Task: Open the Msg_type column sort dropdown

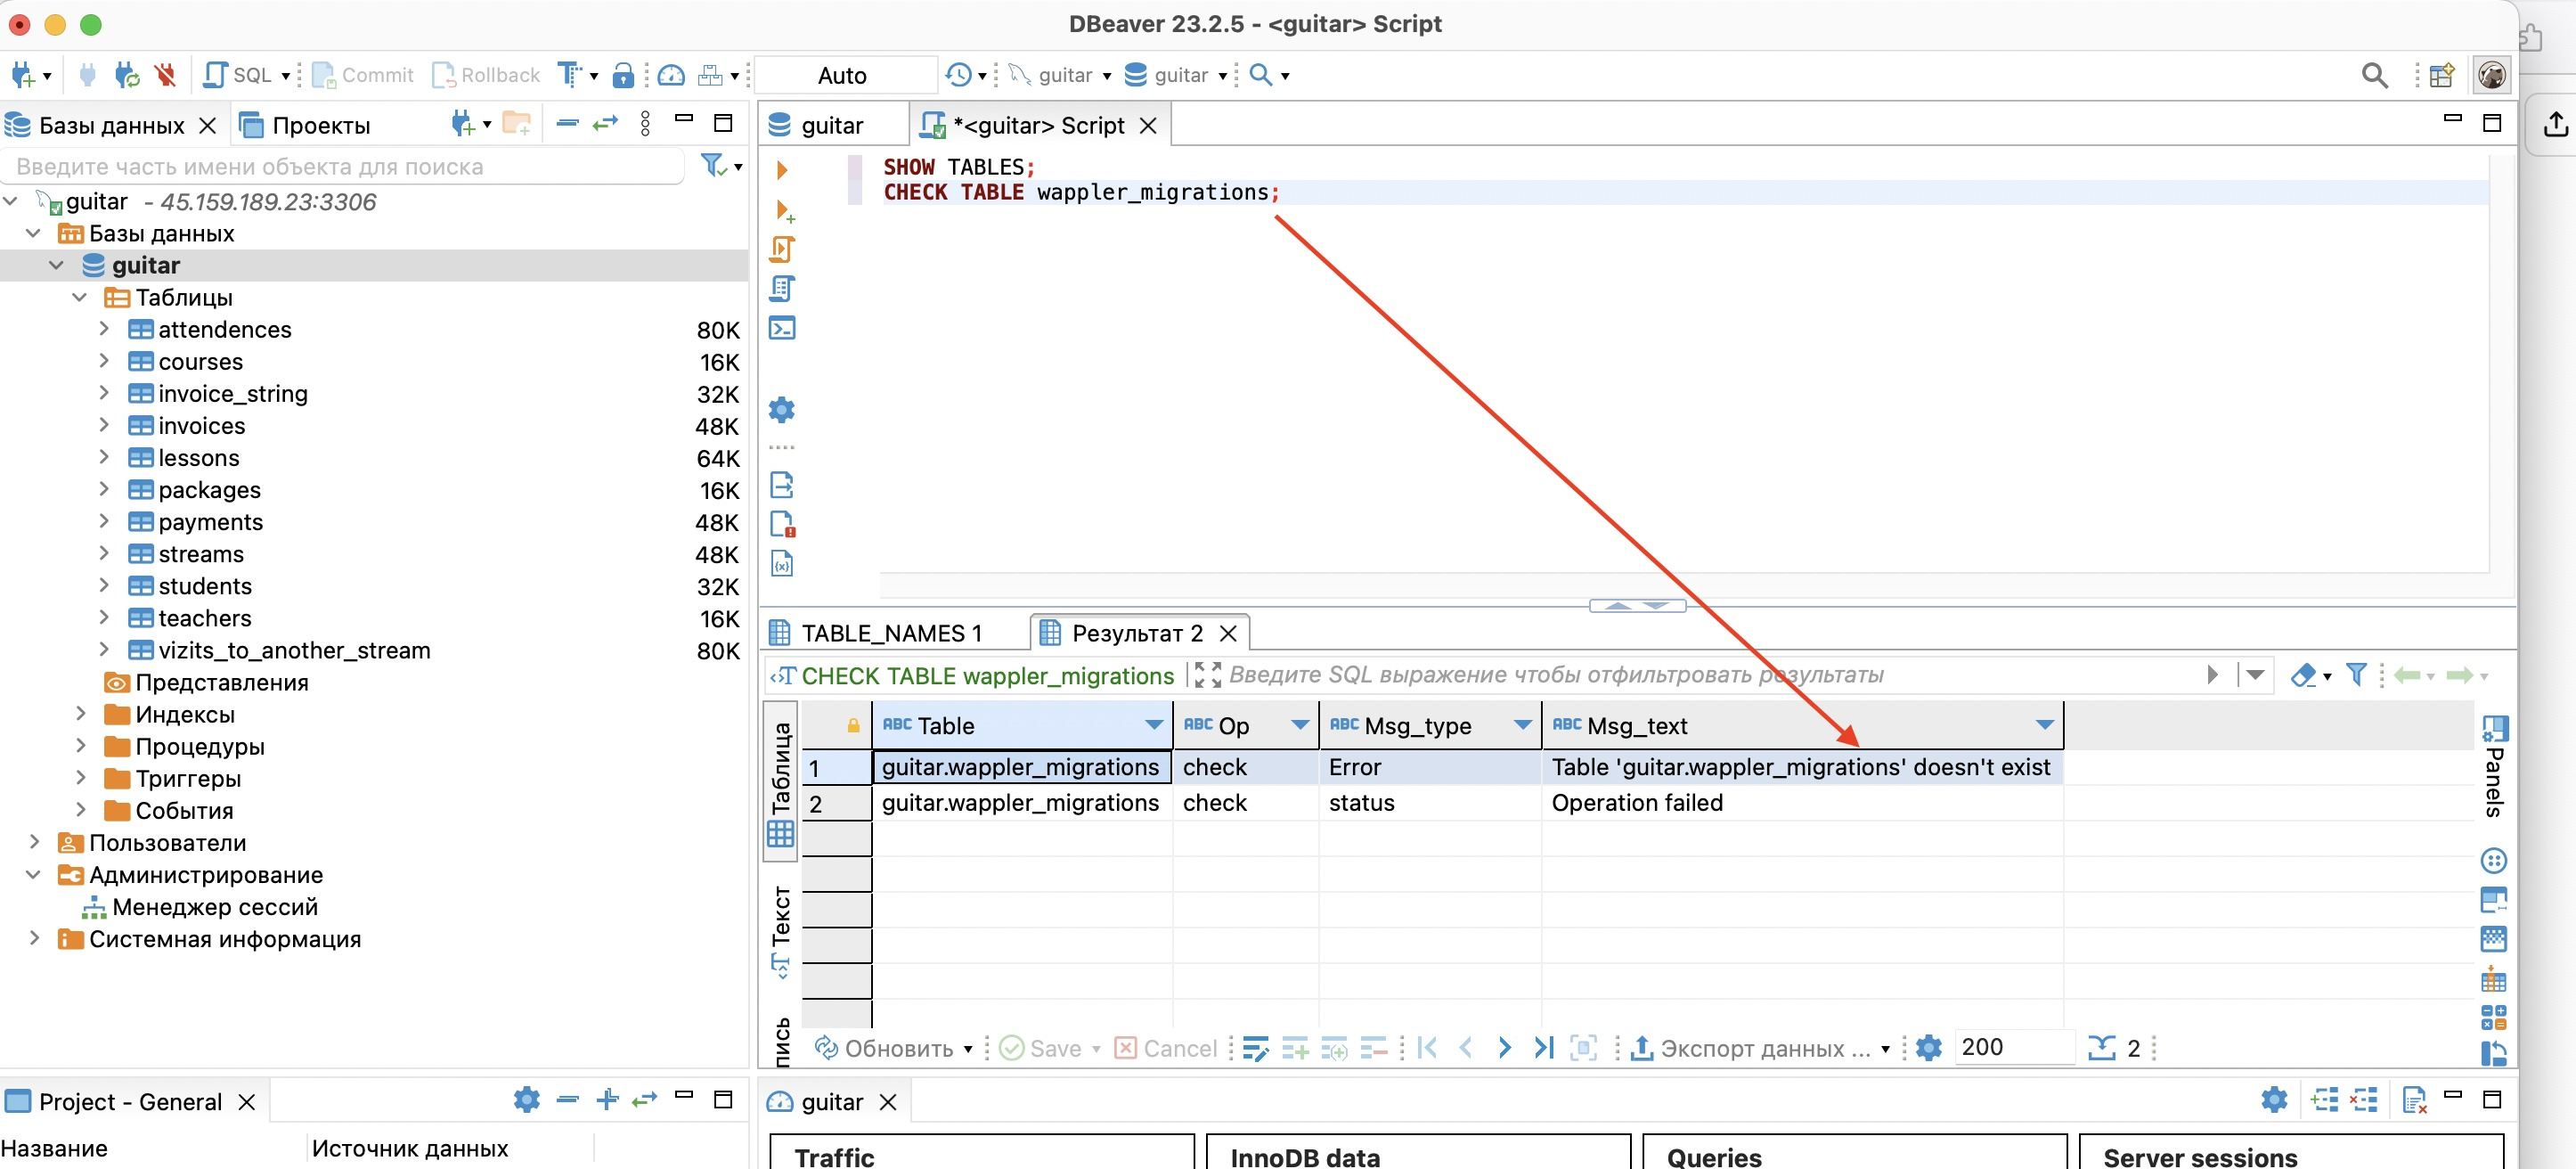Action: (x=1522, y=725)
